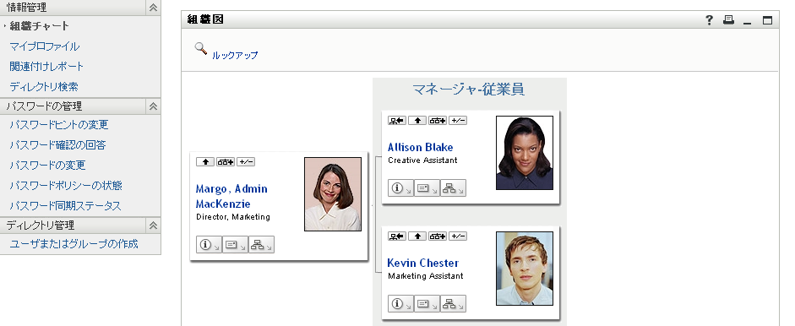795x326 pixels.
Task: Open the org chart icon menu on Kevin's card
Action: click(x=453, y=304)
